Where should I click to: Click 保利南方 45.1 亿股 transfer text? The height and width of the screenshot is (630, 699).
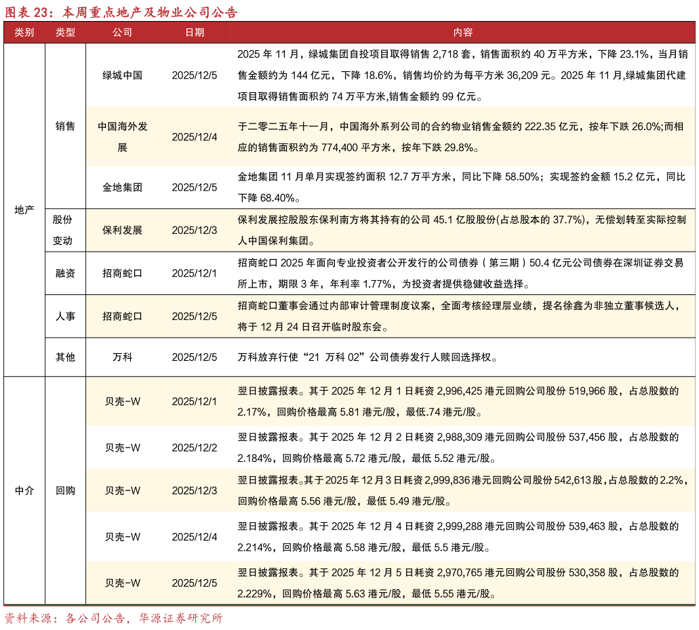pos(462,230)
